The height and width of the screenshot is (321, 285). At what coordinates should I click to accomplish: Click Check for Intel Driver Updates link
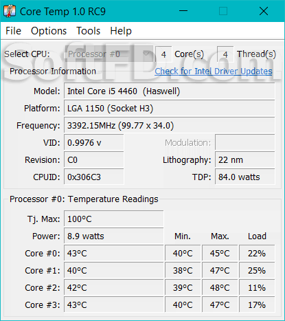214,71
